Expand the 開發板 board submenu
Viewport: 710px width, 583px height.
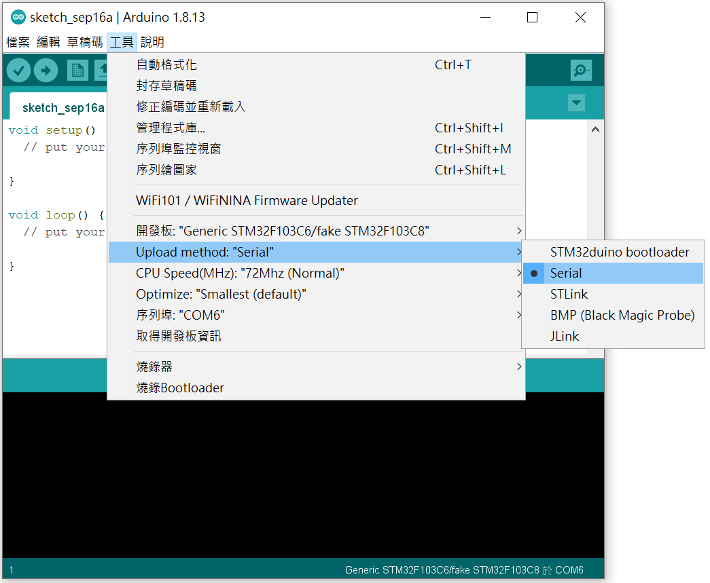pyautogui.click(x=316, y=231)
